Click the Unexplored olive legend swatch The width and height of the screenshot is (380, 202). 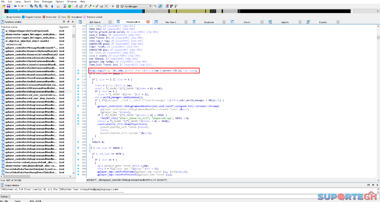tap(69, 17)
